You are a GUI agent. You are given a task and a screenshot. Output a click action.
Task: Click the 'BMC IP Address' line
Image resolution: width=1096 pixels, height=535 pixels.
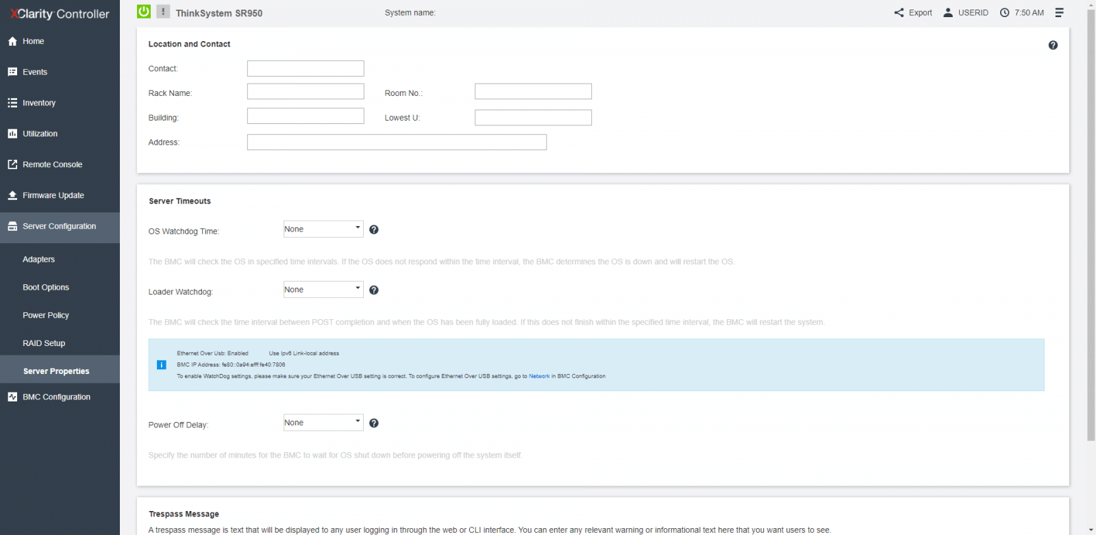[x=231, y=364]
